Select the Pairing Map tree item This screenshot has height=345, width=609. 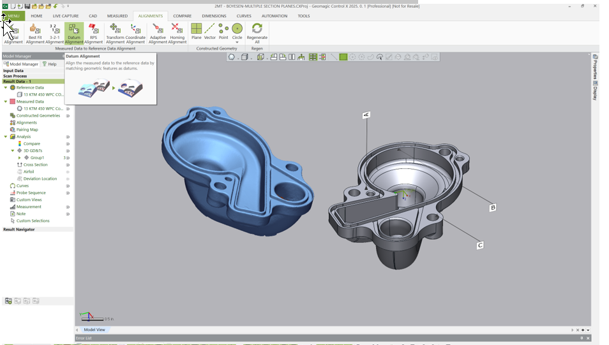tap(27, 129)
